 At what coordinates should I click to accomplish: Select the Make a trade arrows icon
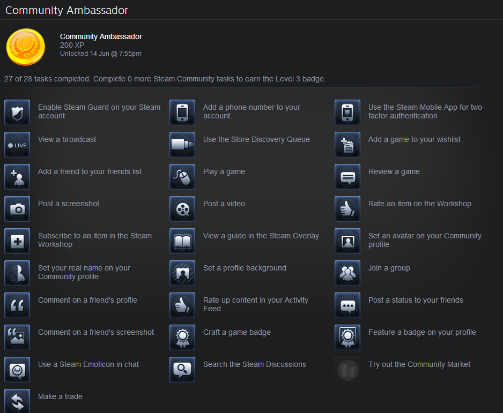(x=17, y=401)
